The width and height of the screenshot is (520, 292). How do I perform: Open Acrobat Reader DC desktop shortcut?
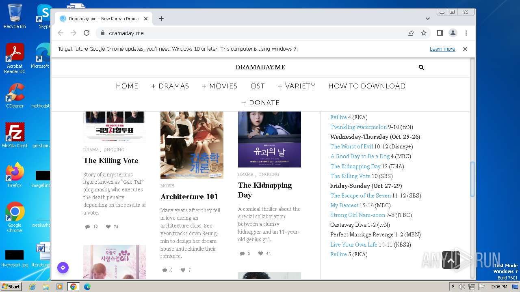tap(15, 58)
